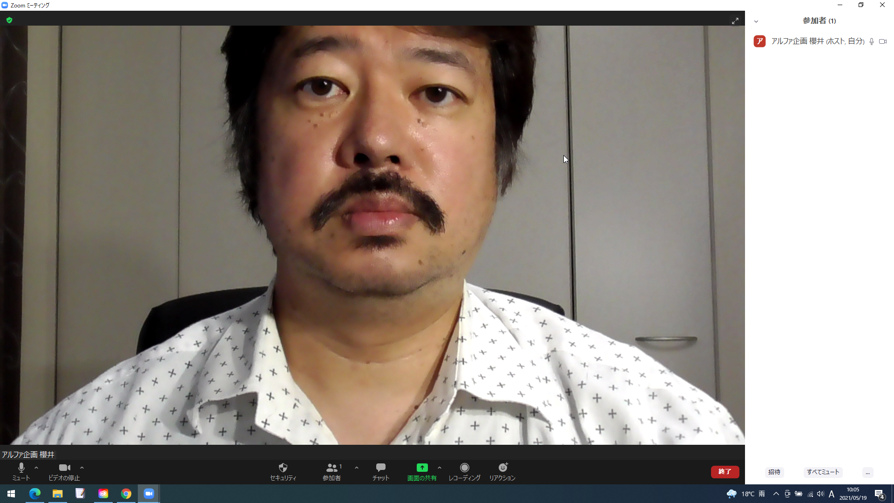Screen dimensions: 894x503
Task: Switch to Google Chrome on taskbar
Action: pos(126,494)
